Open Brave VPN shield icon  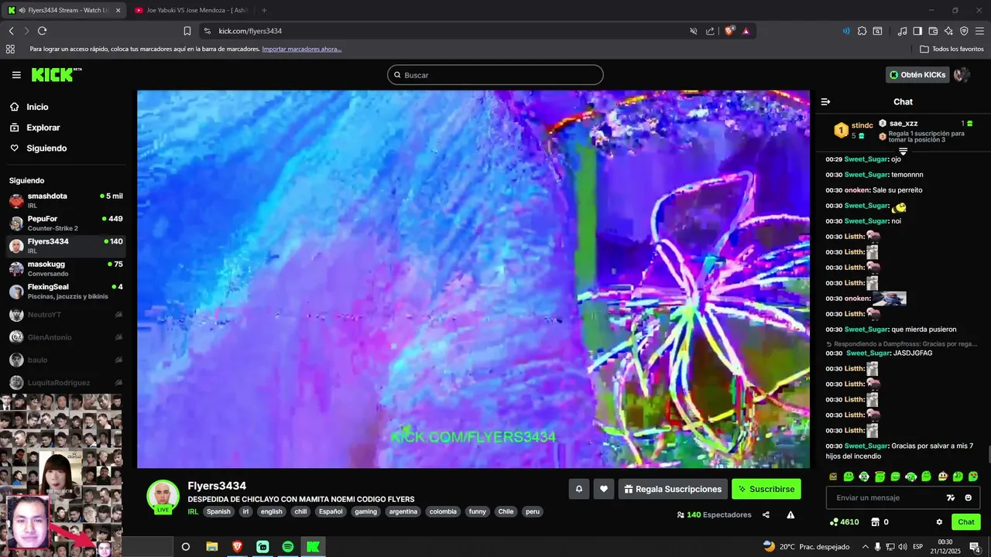pos(964,31)
